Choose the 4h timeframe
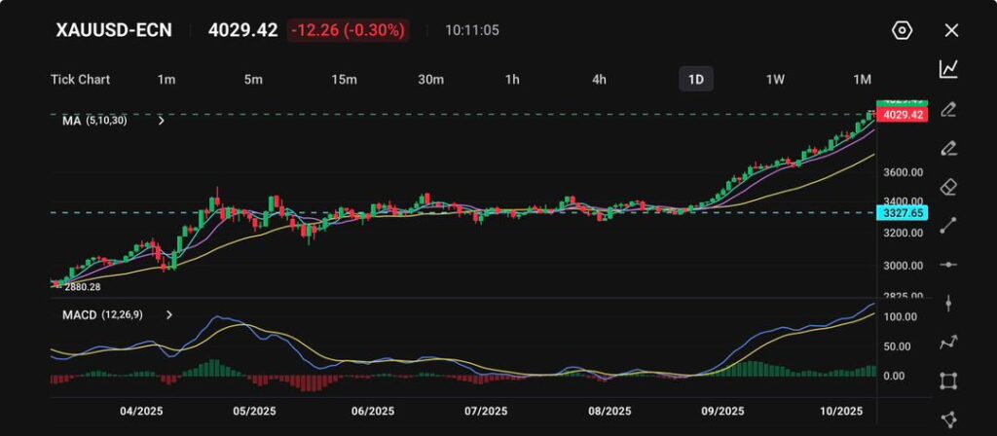 [600, 79]
